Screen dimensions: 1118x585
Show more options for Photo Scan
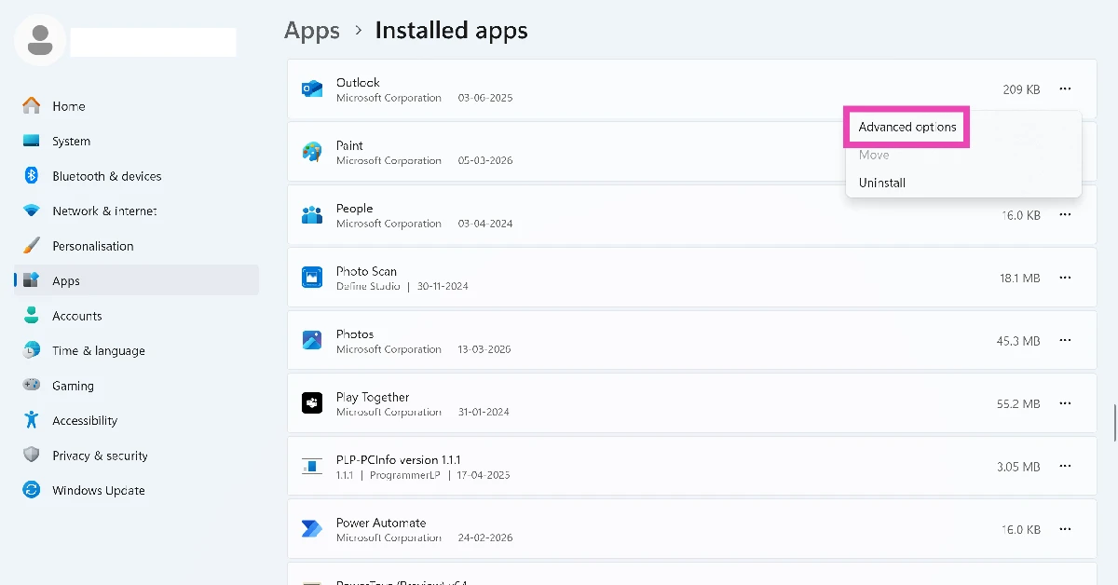point(1065,278)
